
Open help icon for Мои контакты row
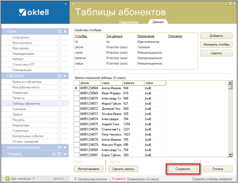pyautogui.click(x=59, y=43)
